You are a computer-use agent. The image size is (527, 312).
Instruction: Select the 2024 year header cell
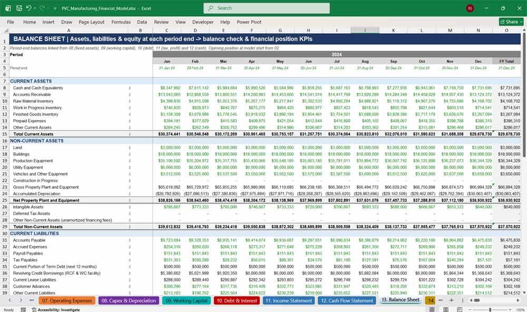(x=337, y=54)
